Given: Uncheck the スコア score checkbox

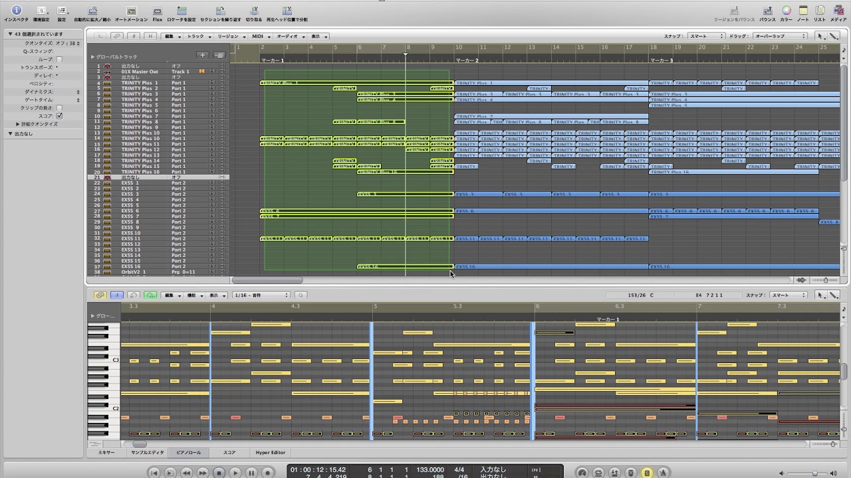Looking at the screenshot, I should 59,116.
